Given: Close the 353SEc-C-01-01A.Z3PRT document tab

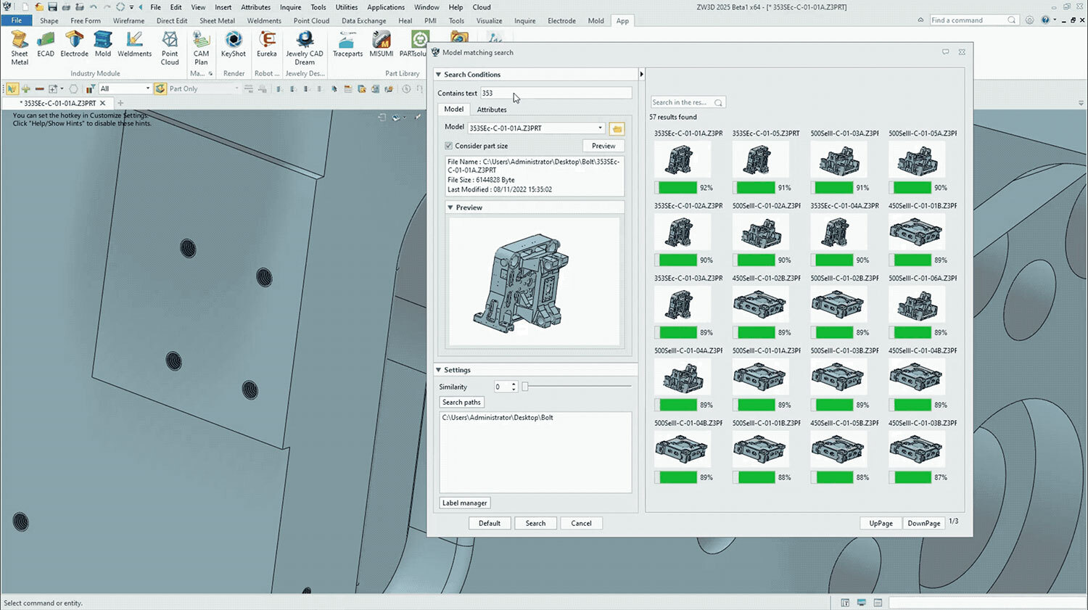Looking at the screenshot, I should (x=103, y=103).
